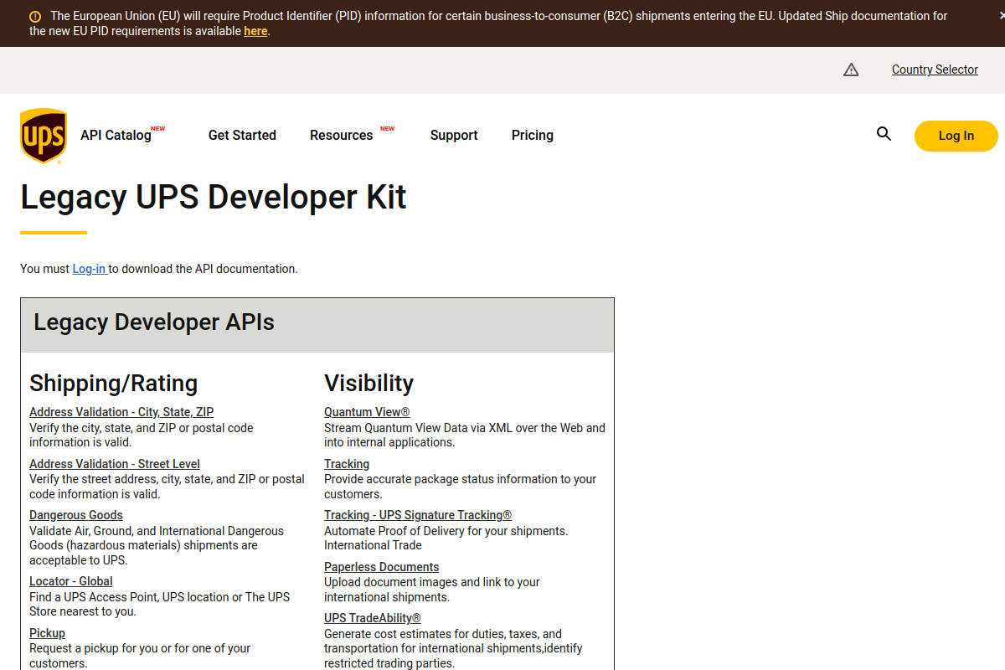
Task: Follow the 'here' link in the banner
Action: click(x=255, y=31)
